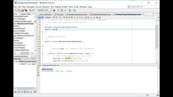Switch to the Services tab
The width and height of the screenshot is (173, 97).
pos(24,14)
